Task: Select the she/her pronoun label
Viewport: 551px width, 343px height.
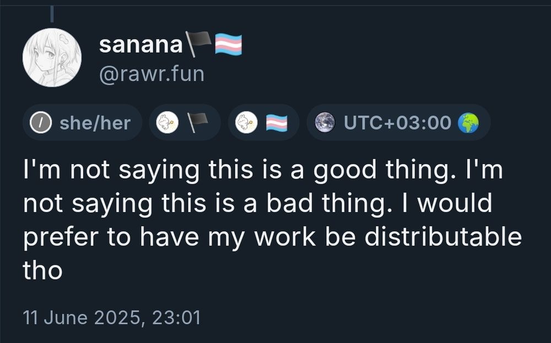Action: pyautogui.click(x=95, y=122)
